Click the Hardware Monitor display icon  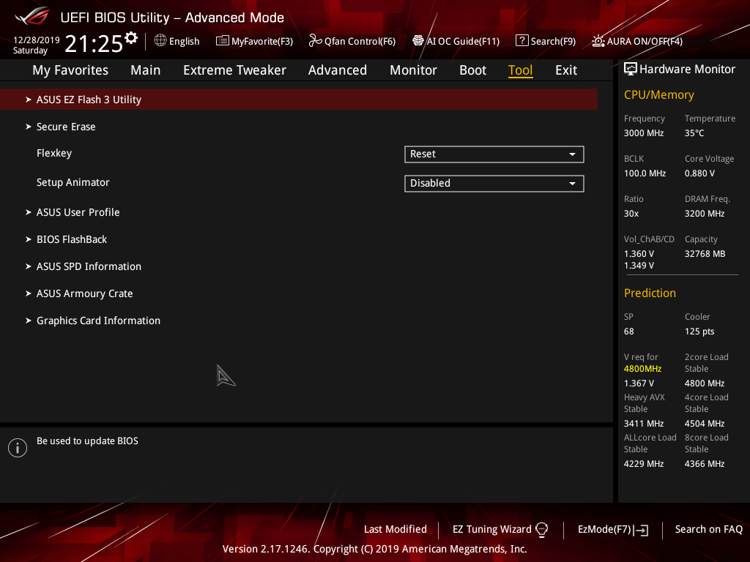pos(631,70)
